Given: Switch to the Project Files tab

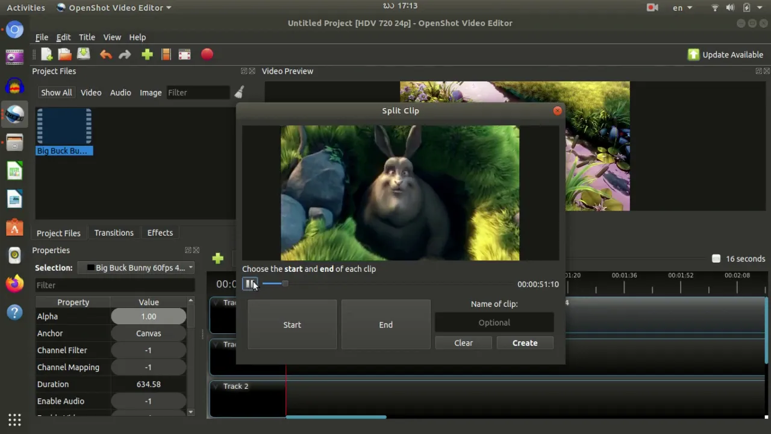Looking at the screenshot, I should (58, 233).
